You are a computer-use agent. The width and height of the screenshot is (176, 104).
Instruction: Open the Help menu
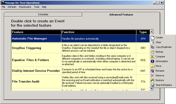pyautogui.click(x=44, y=7)
